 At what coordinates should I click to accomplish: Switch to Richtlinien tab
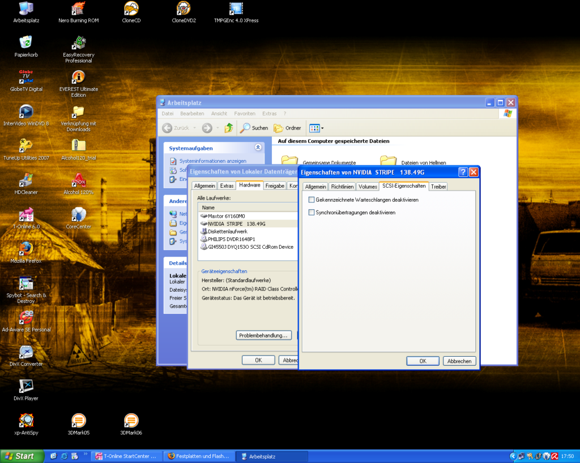[342, 187]
